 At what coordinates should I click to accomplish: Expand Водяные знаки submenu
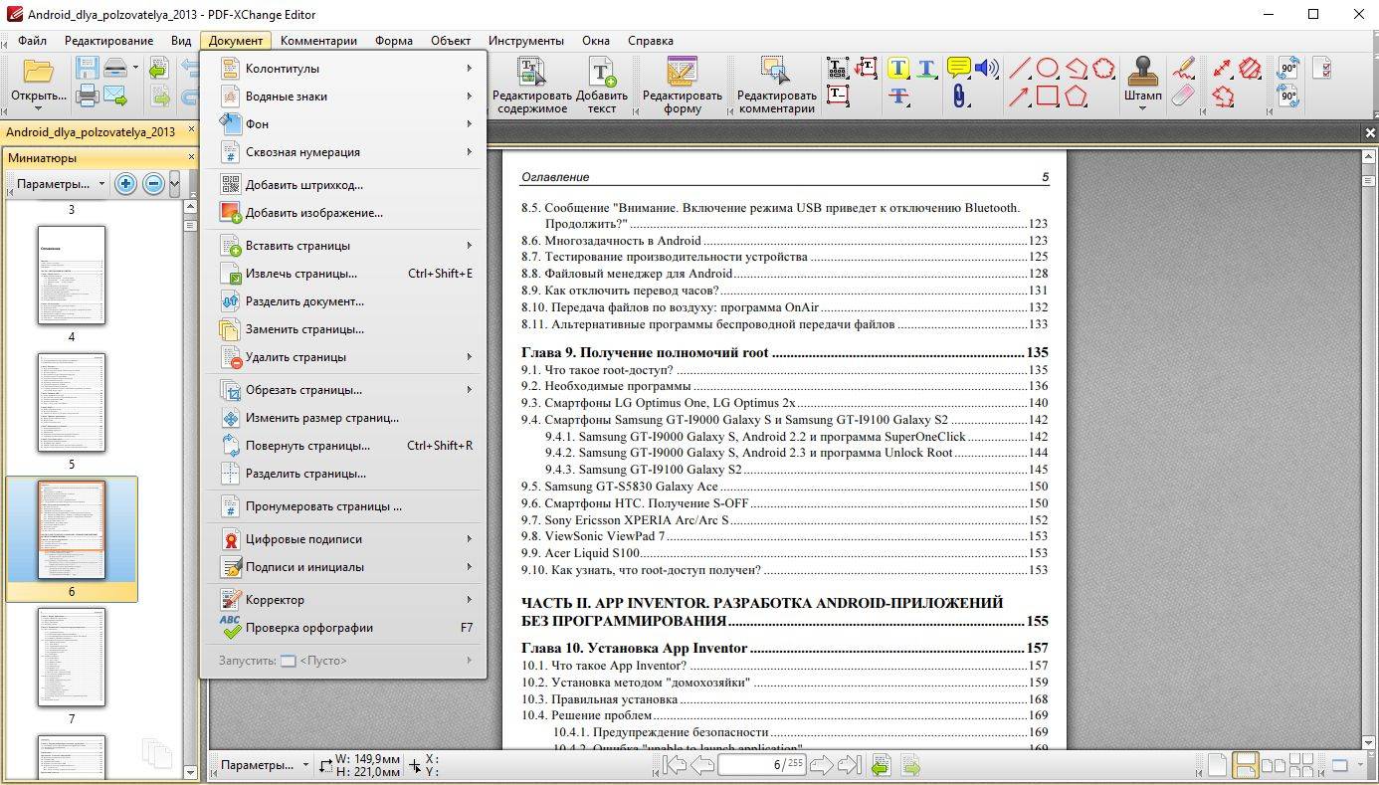click(344, 97)
